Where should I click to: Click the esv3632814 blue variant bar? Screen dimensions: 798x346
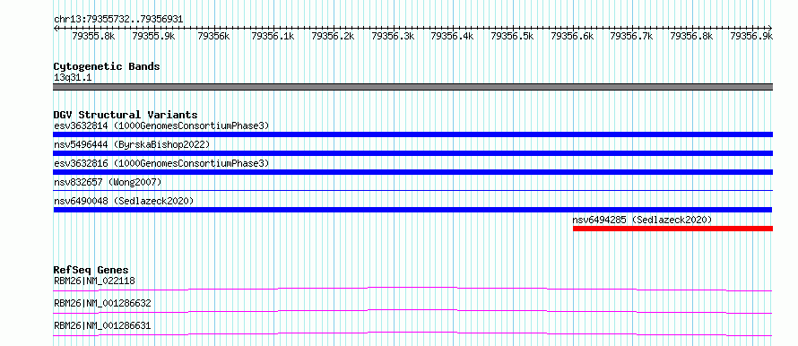point(412,134)
